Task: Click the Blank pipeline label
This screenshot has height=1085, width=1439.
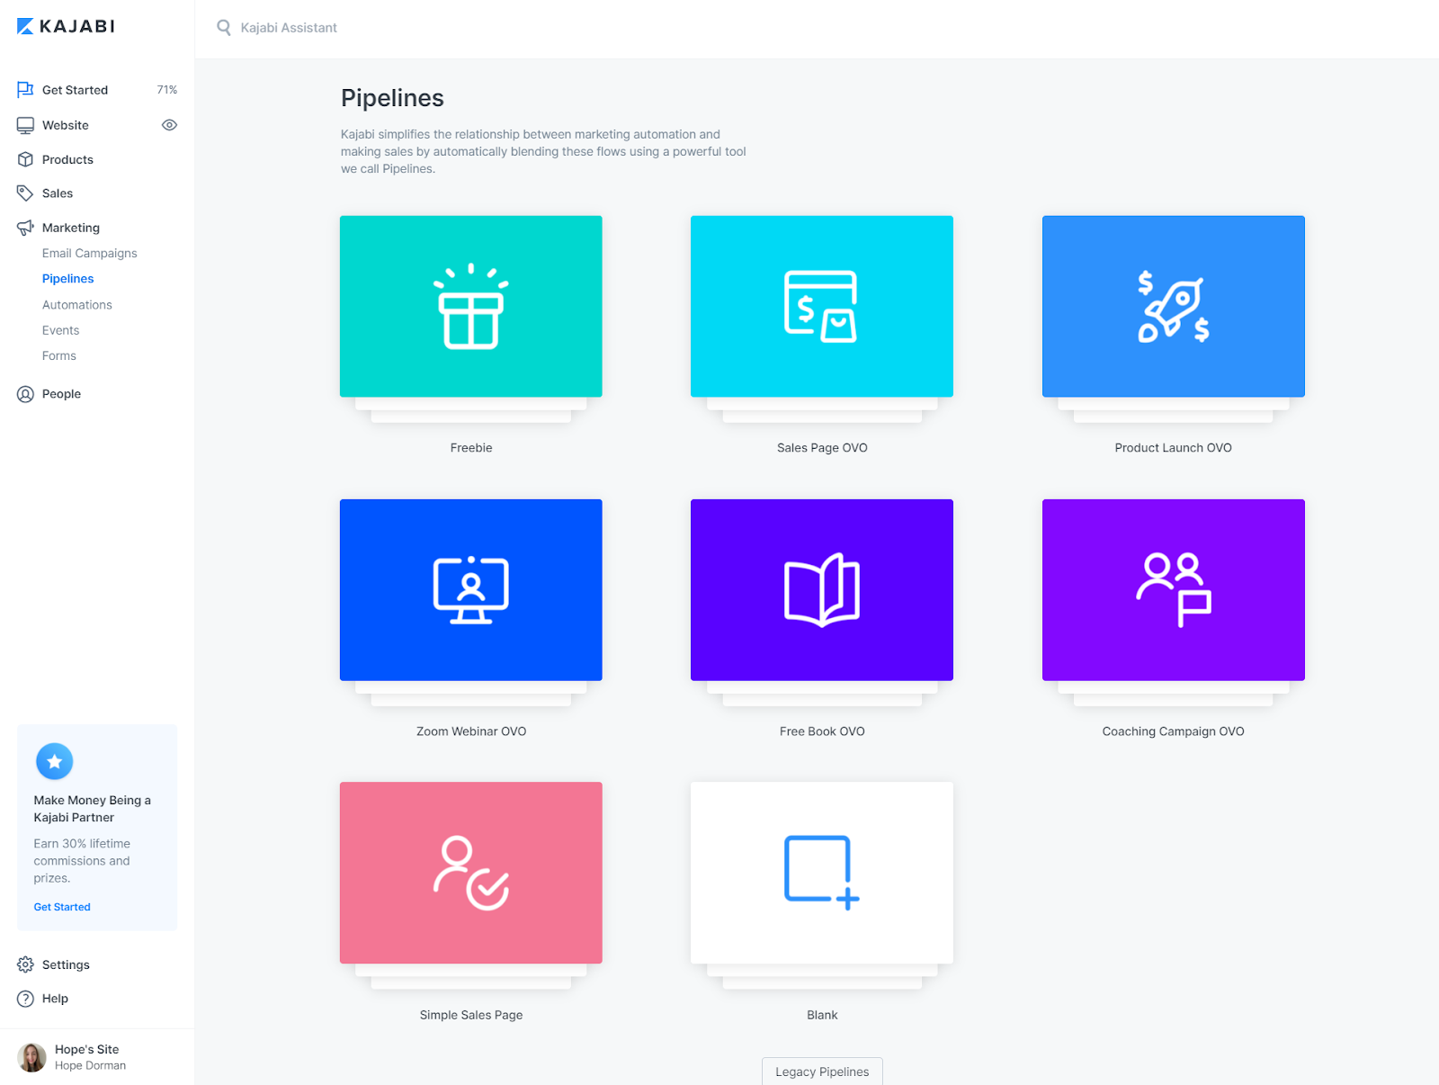Action: click(822, 1015)
